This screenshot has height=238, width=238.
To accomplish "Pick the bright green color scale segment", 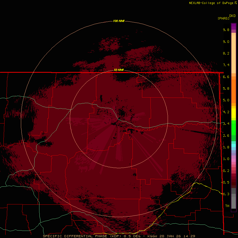I will pos(234,127).
